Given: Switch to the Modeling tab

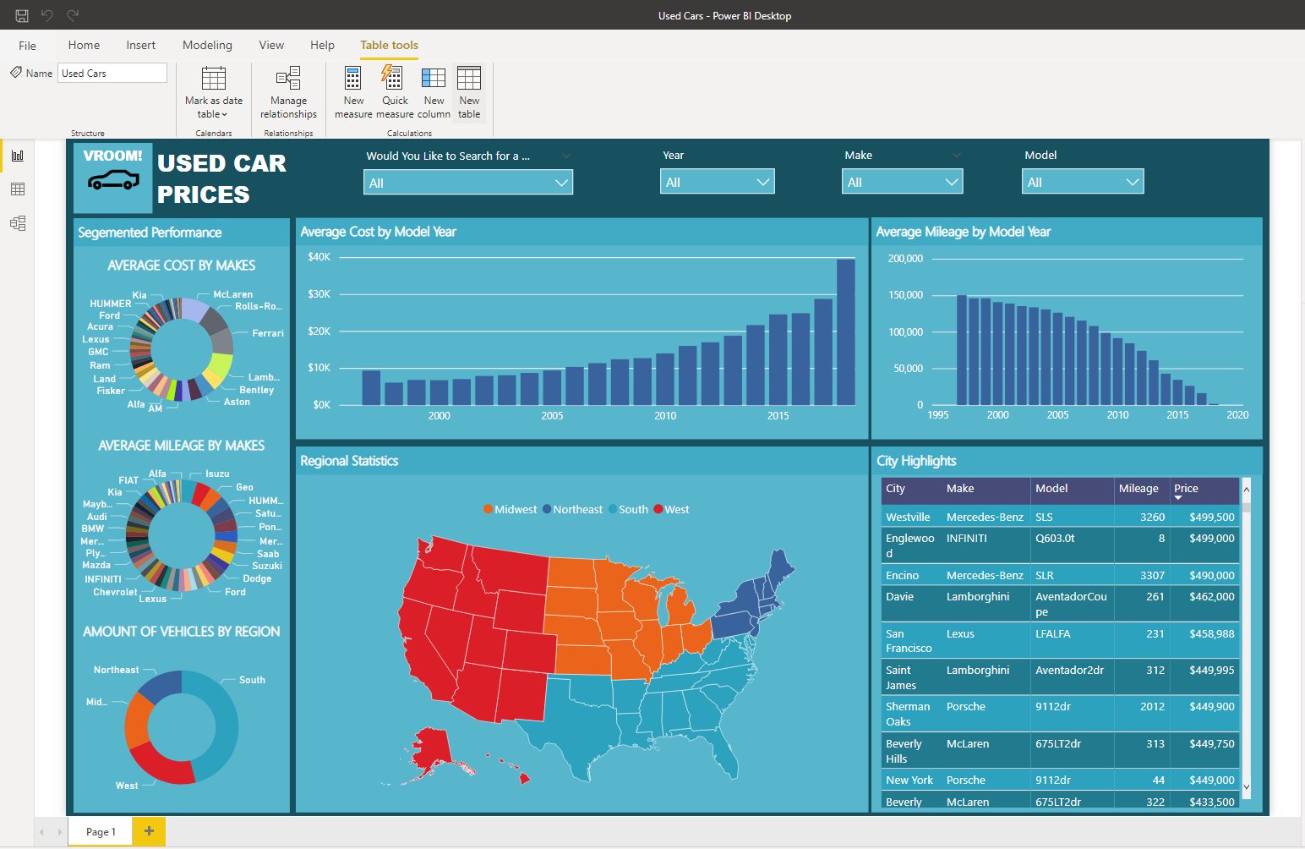Looking at the screenshot, I should tap(207, 45).
